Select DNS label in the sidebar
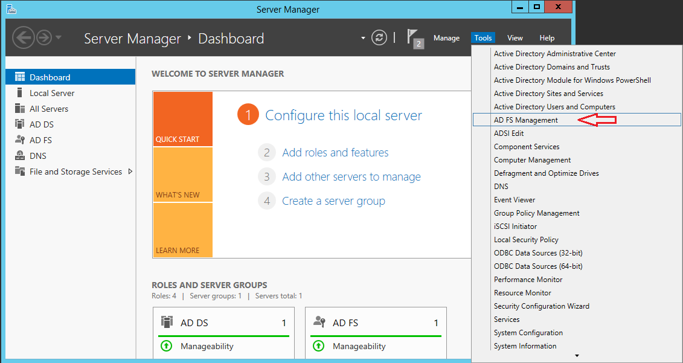This screenshot has height=363, width=683. (x=38, y=156)
